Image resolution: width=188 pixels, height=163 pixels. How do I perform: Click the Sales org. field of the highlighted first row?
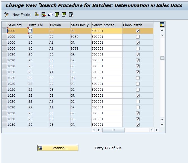click(x=18, y=31)
